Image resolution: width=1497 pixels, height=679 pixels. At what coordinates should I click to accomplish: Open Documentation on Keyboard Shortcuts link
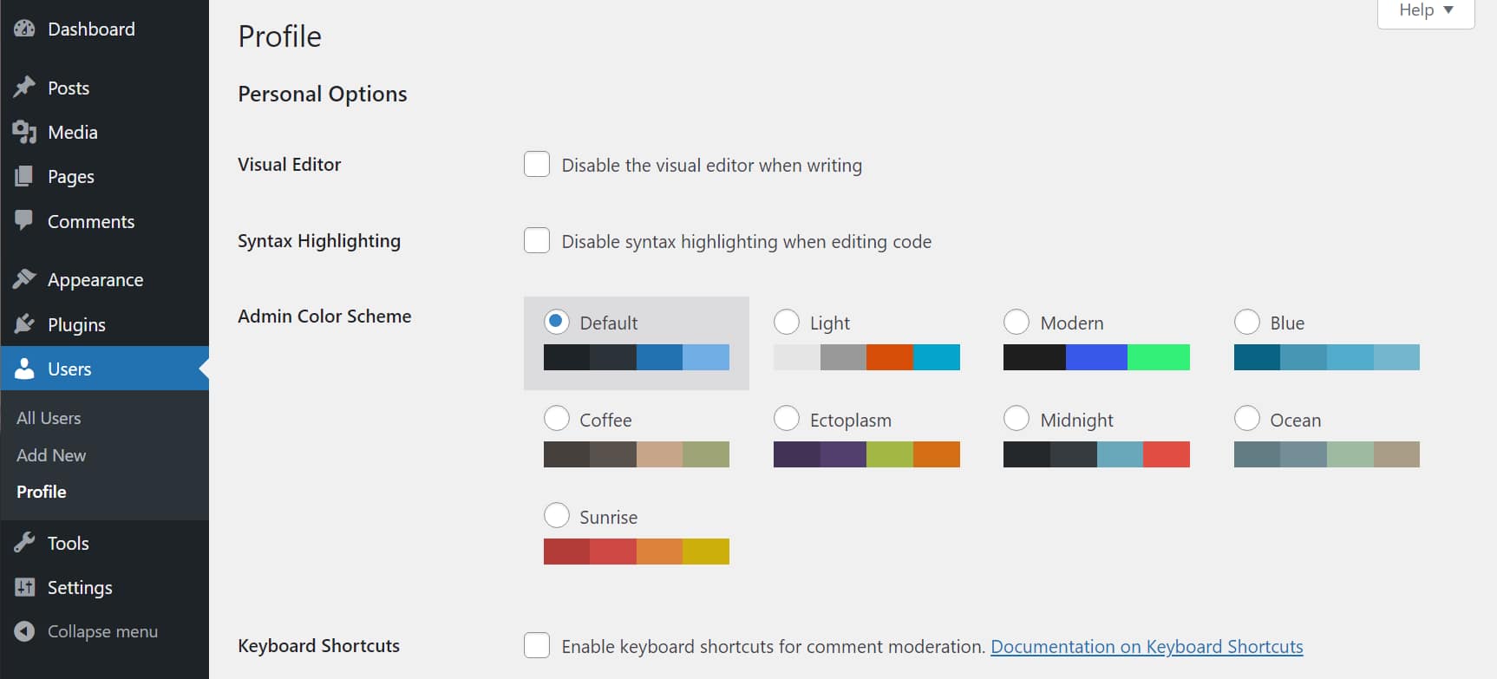(1147, 647)
